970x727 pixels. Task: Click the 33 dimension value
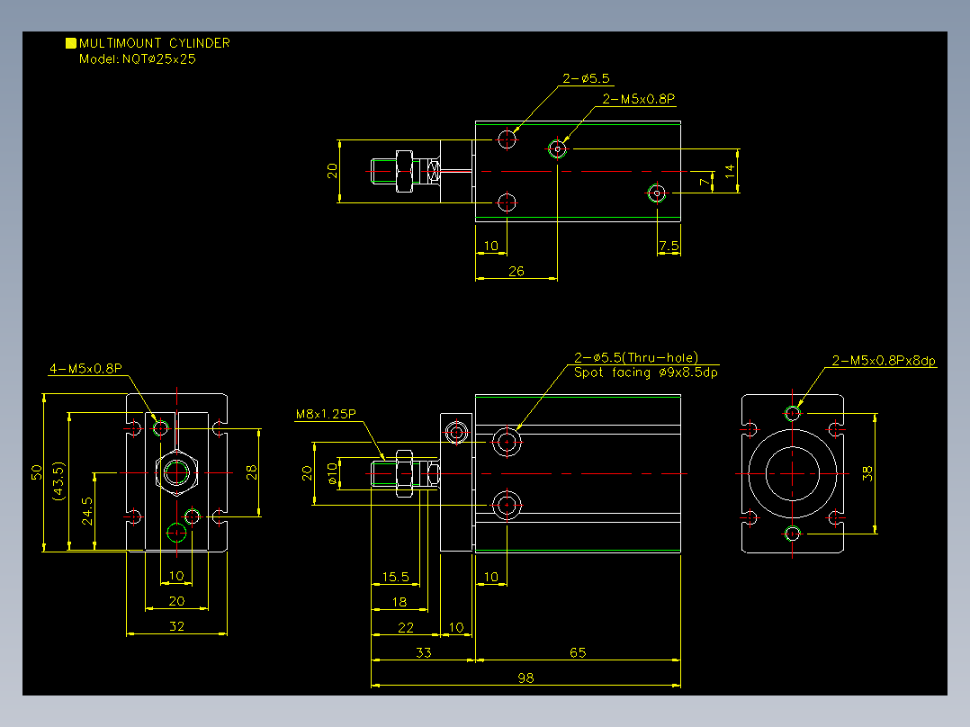(x=423, y=652)
